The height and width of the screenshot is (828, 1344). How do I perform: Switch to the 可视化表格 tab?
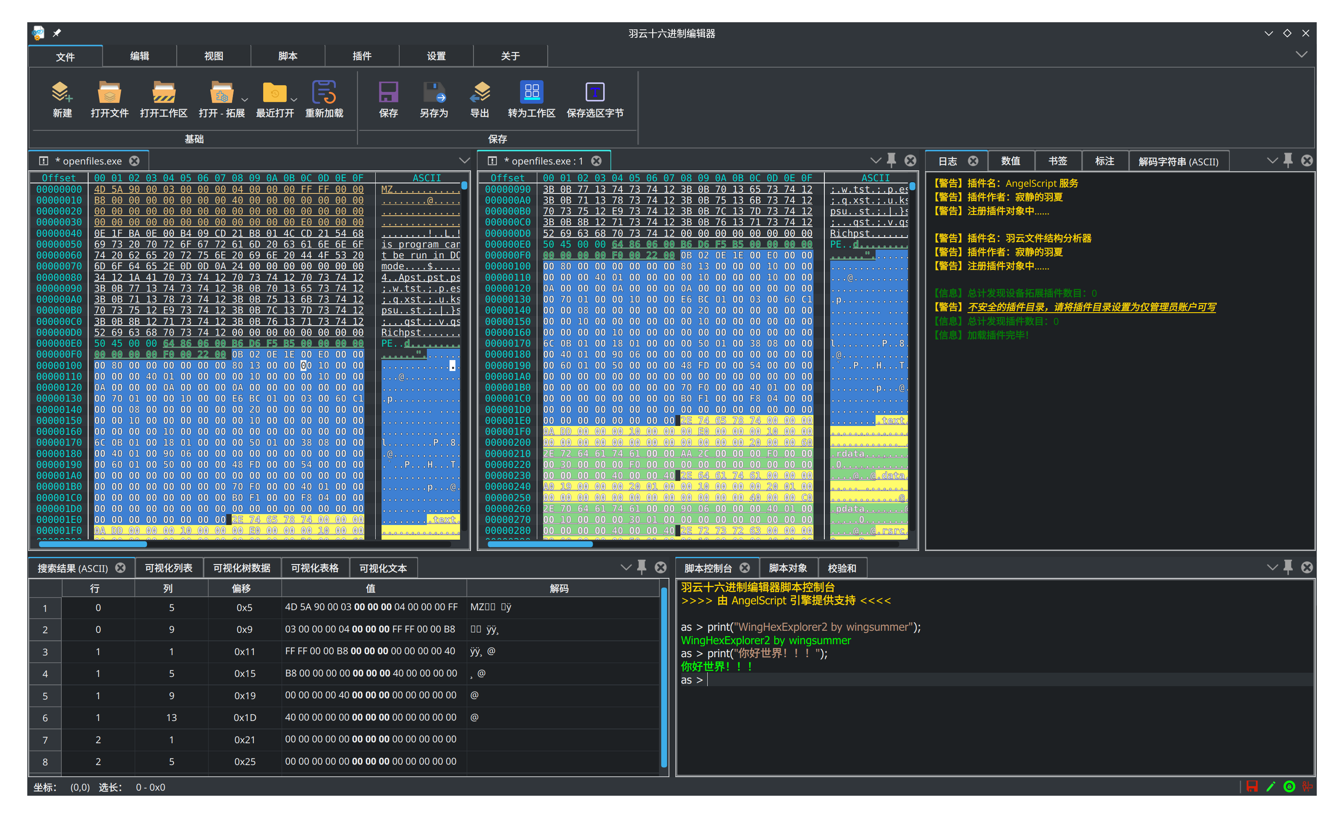coord(314,568)
